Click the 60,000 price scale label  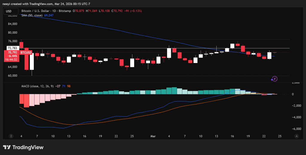coord(13,76)
